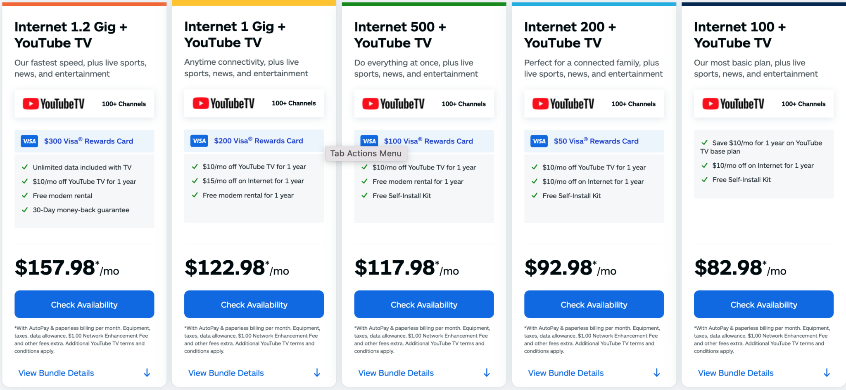Click YouTube TV logo in Internet 100 card
Image resolution: width=846 pixels, height=390 pixels.
coord(733,104)
